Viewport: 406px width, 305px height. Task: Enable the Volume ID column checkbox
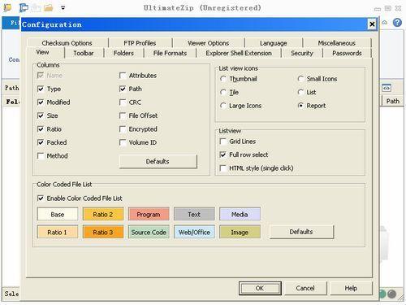point(123,142)
